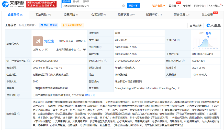
Task: Open the 百宝箱 dropdown menu
Action: pos(174,6)
